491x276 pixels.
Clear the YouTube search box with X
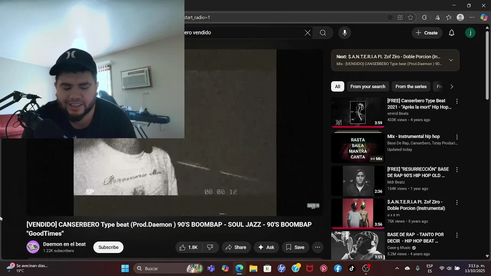pos(308,33)
